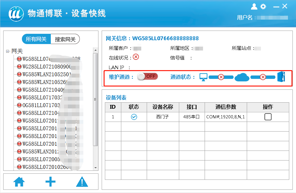Switch to the 搜索网关 tab
Viewport: 296px width, 193px height.
tap(65, 39)
